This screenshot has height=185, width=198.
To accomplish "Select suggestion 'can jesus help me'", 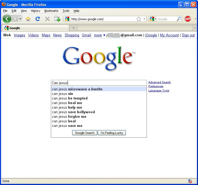I will 99,108.
